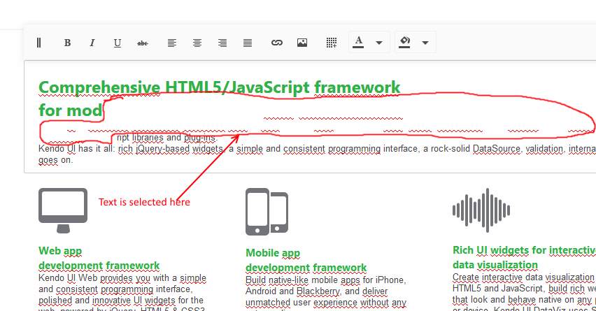The height and width of the screenshot is (311, 596).
Task: Click text 'Create interactive data visualization'
Action: coord(523,277)
